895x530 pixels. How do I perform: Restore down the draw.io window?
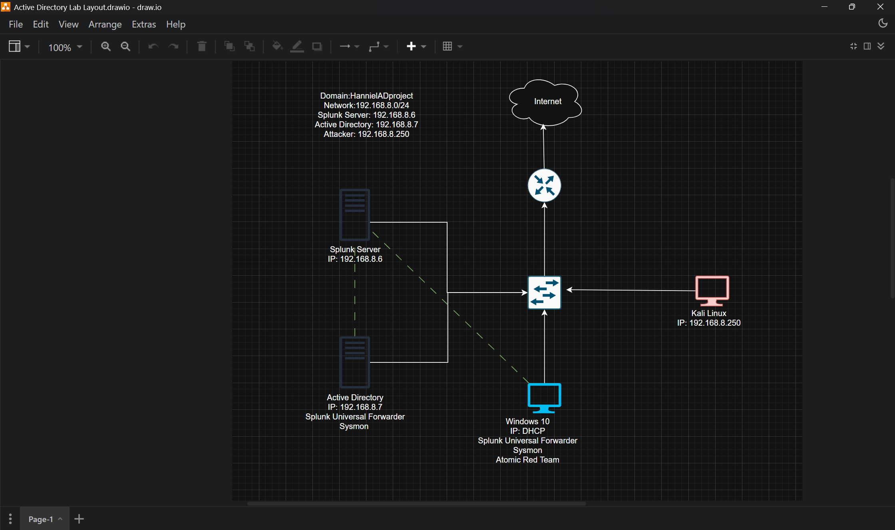(852, 7)
